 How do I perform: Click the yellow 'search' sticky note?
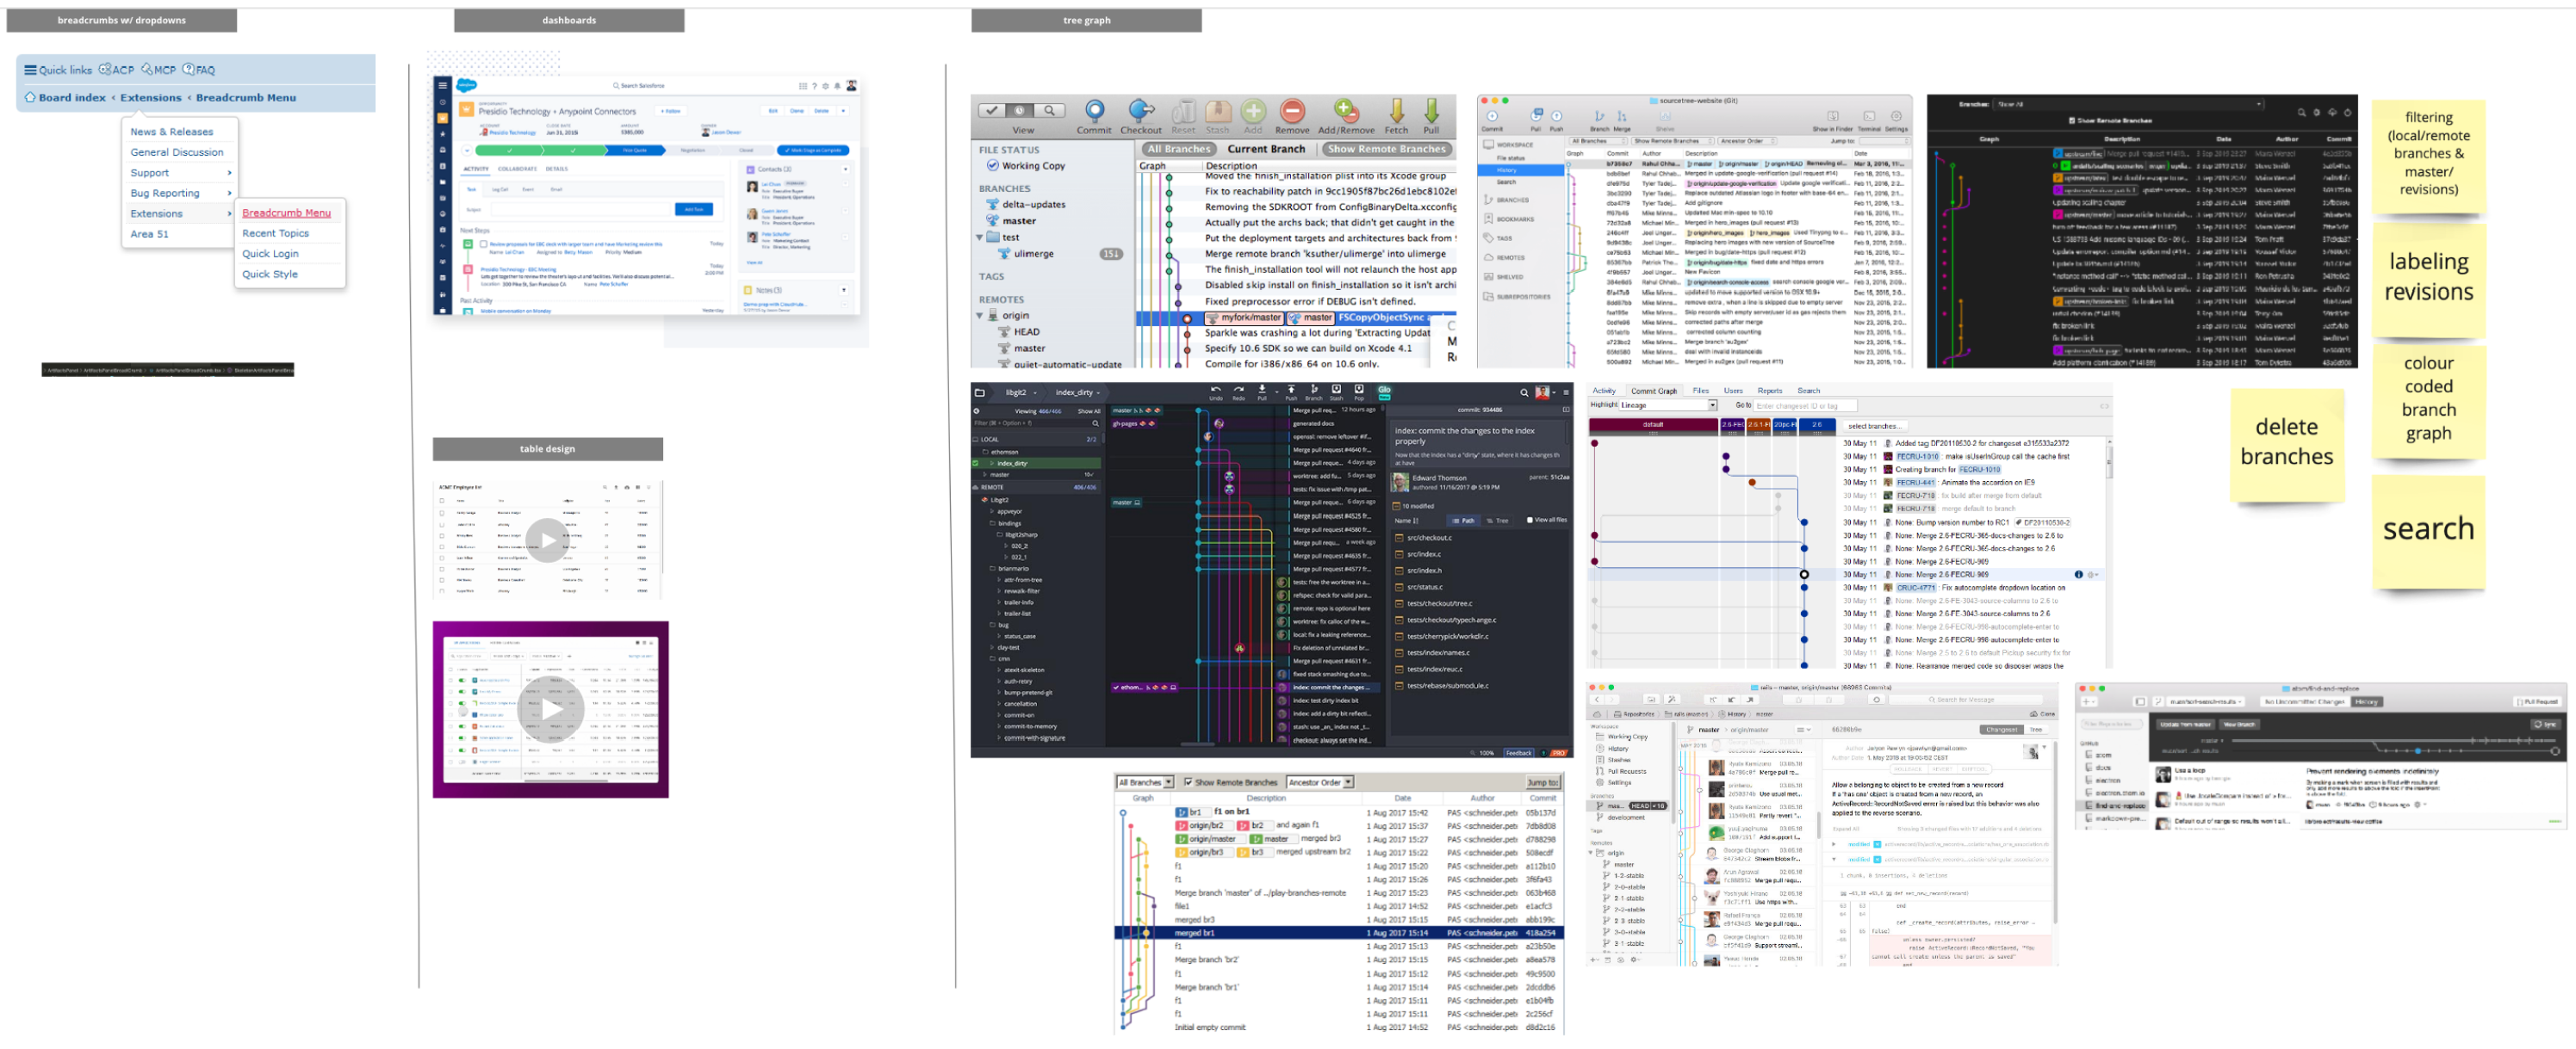click(2428, 532)
